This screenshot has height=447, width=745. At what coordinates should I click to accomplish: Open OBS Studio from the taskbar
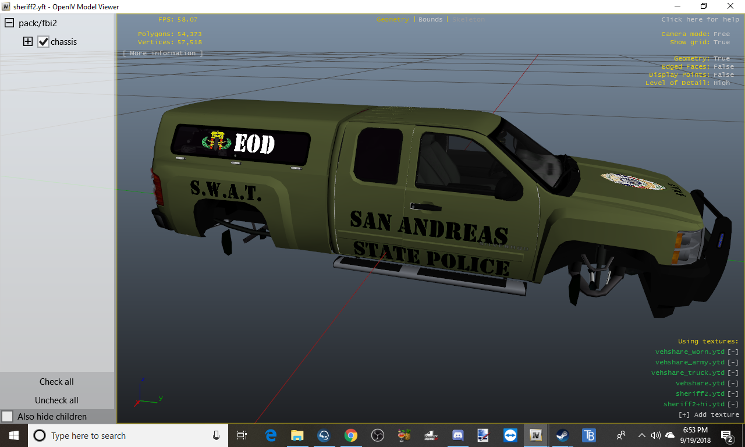(x=377, y=435)
